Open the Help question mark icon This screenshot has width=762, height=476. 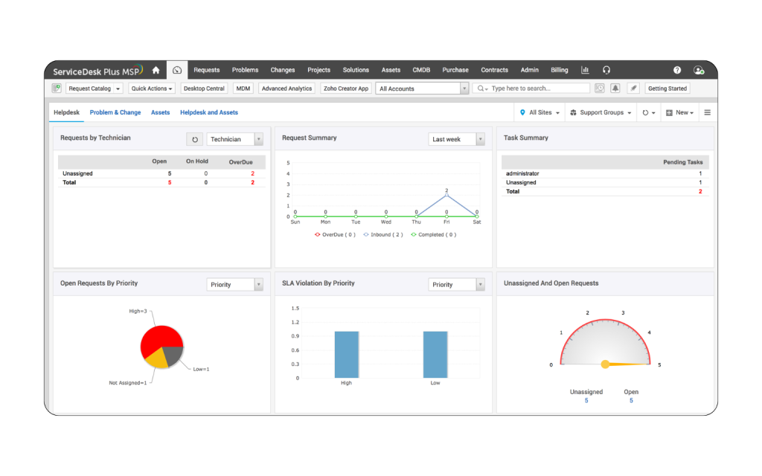pyautogui.click(x=677, y=70)
